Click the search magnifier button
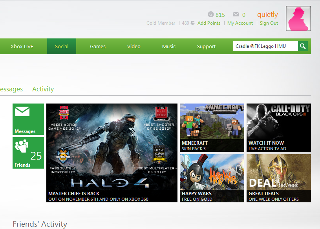The image size is (320, 229). tap(303, 46)
